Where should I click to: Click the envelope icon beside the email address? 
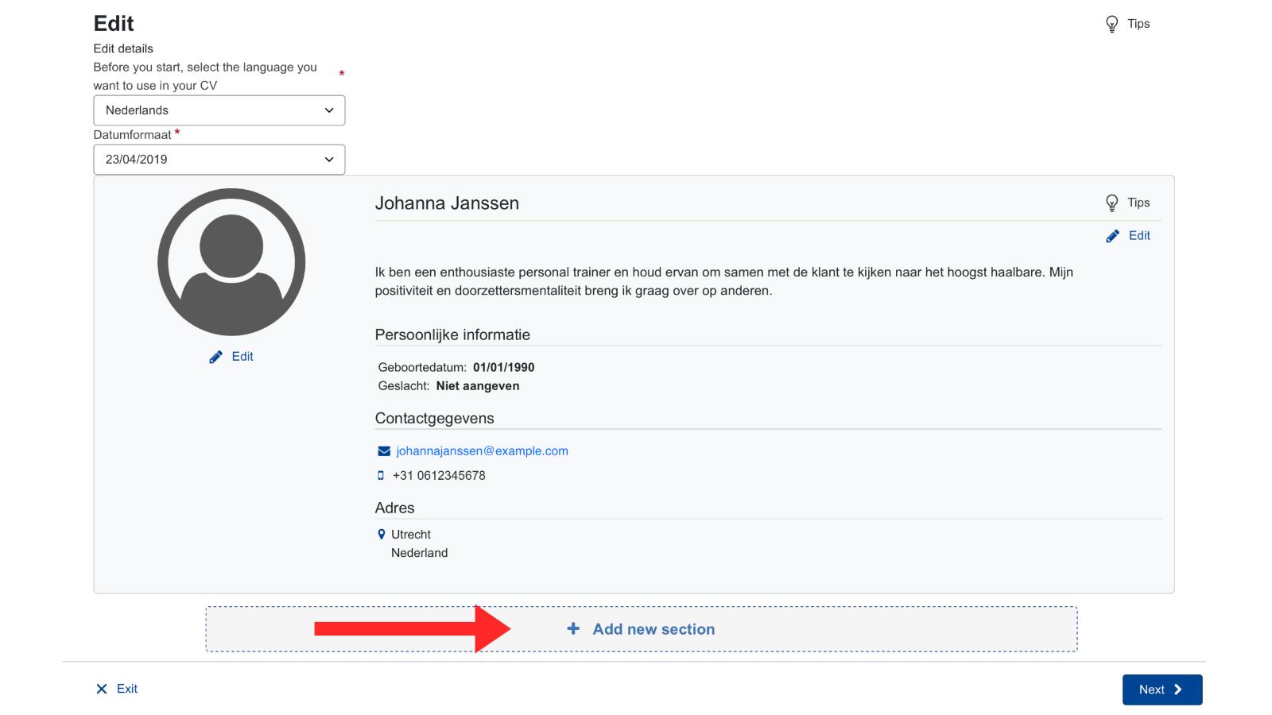pos(384,451)
